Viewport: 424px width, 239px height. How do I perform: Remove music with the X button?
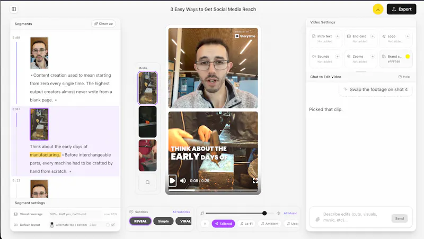pyautogui.click(x=205, y=224)
